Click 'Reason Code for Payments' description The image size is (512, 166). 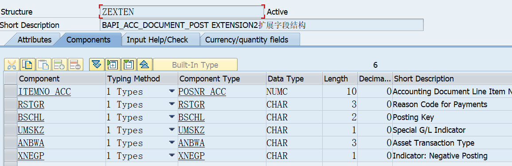click(x=440, y=104)
